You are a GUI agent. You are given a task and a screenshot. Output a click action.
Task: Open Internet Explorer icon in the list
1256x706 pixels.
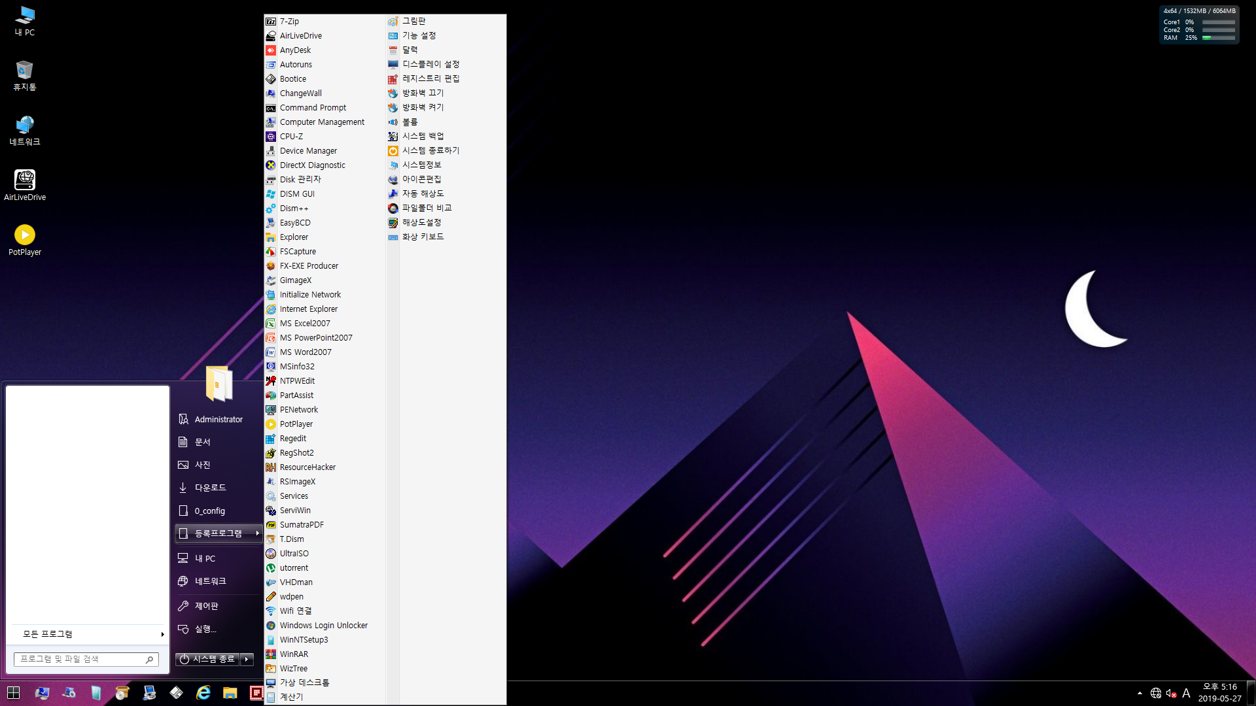coord(271,309)
